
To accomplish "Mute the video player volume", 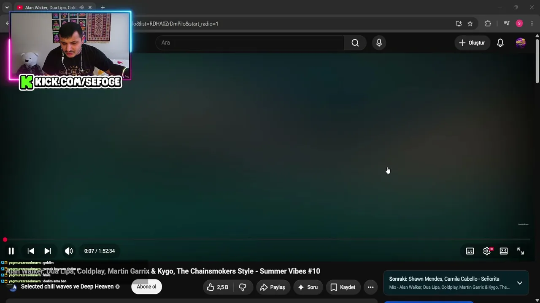I will pyautogui.click(x=69, y=251).
